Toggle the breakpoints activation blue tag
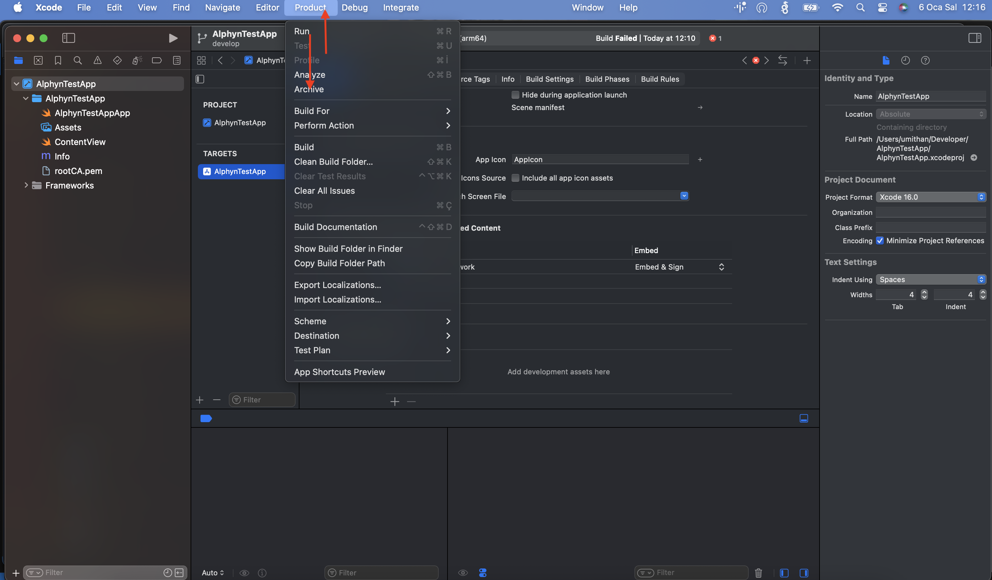The height and width of the screenshot is (580, 992). [x=206, y=418]
